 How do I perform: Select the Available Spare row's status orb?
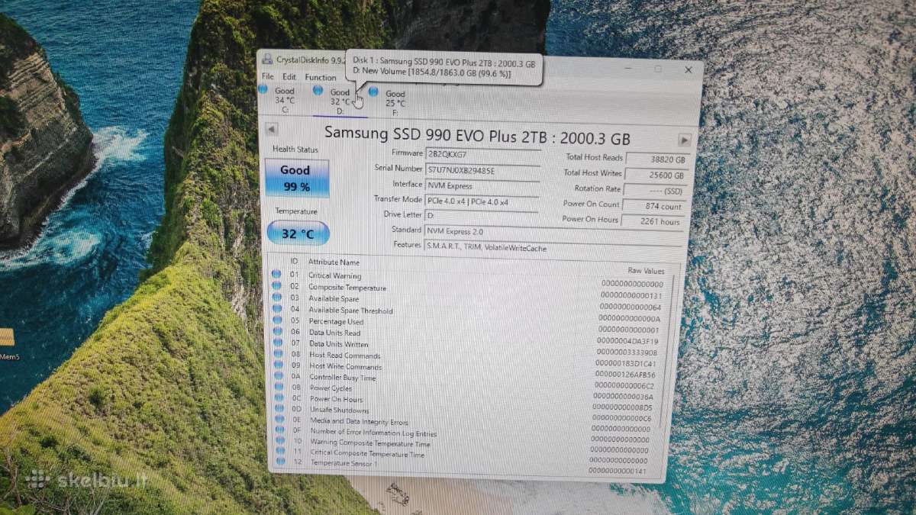[x=276, y=298]
